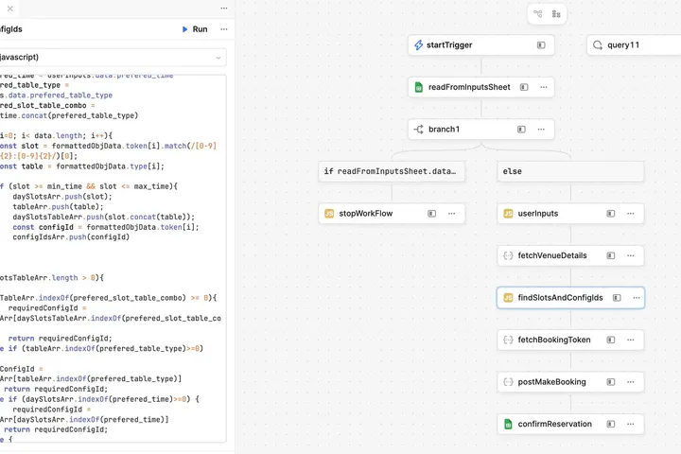Select the postMakeBooking block
This screenshot has width=681, height=454.
[570, 382]
